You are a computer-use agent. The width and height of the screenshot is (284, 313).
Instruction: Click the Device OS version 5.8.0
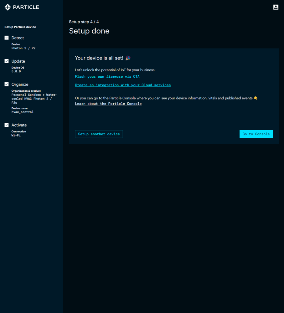16,71
